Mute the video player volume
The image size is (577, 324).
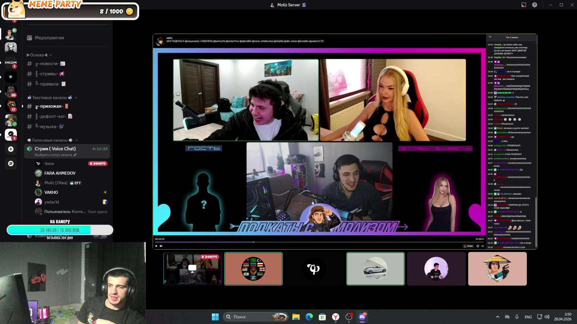tap(161, 246)
